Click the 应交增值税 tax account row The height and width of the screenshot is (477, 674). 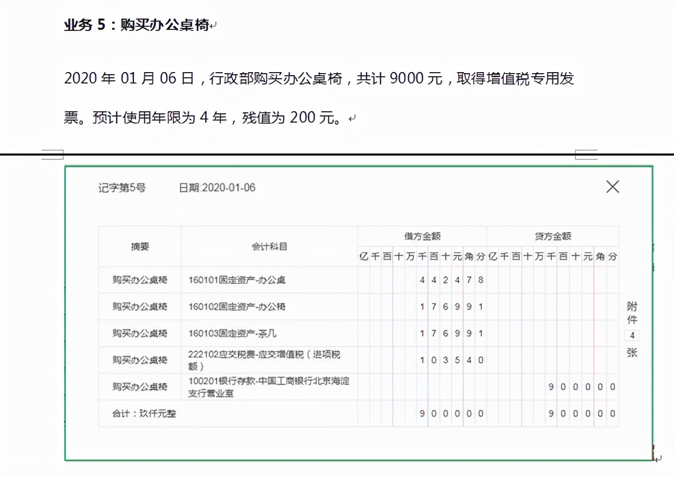click(x=264, y=360)
